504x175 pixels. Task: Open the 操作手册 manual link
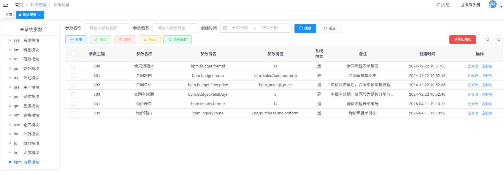(x=470, y=5)
